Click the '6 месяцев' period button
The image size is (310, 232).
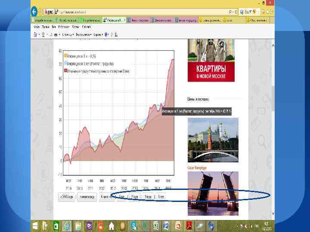[x=107, y=197]
